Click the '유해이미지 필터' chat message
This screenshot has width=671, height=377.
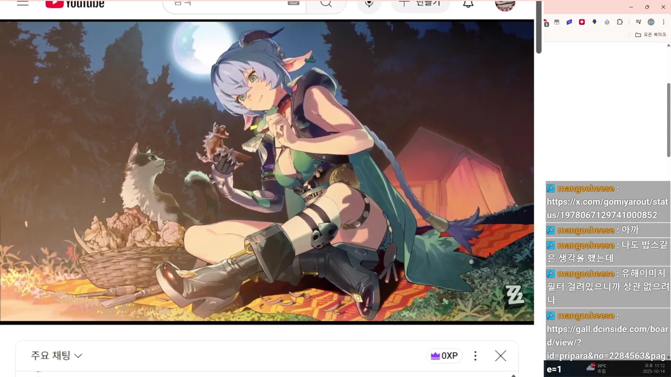pyautogui.click(x=608, y=286)
